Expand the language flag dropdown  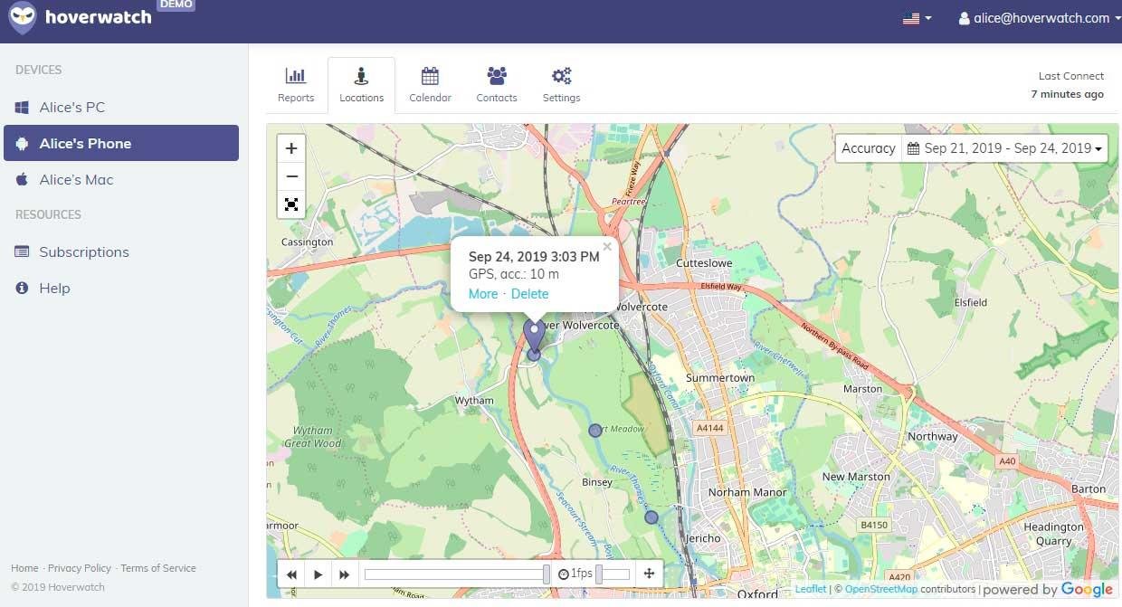tap(917, 18)
